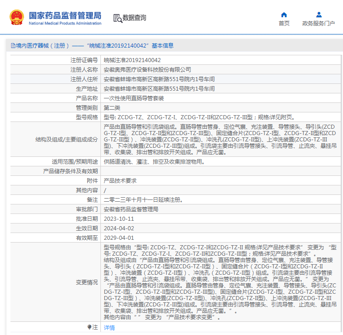Click the 结构及组成 description text

point(220,140)
